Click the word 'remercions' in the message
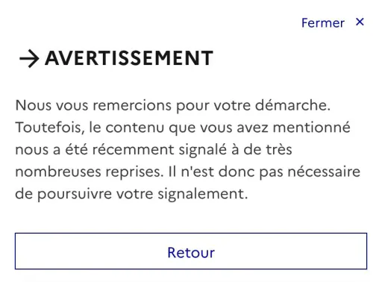 click(132, 105)
